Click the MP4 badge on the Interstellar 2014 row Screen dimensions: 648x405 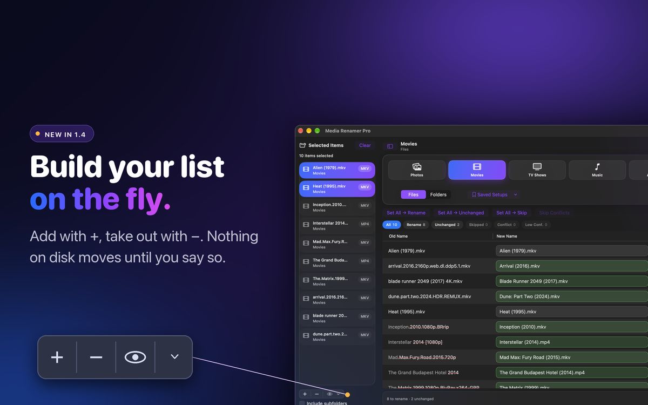click(365, 224)
